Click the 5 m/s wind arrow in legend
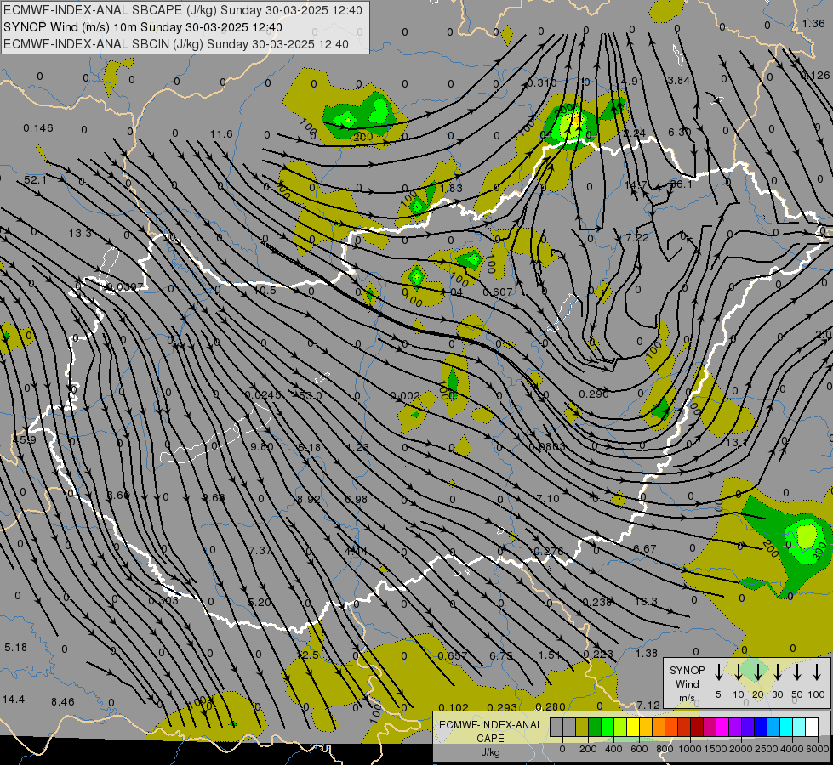The height and width of the screenshot is (765, 833). (718, 672)
